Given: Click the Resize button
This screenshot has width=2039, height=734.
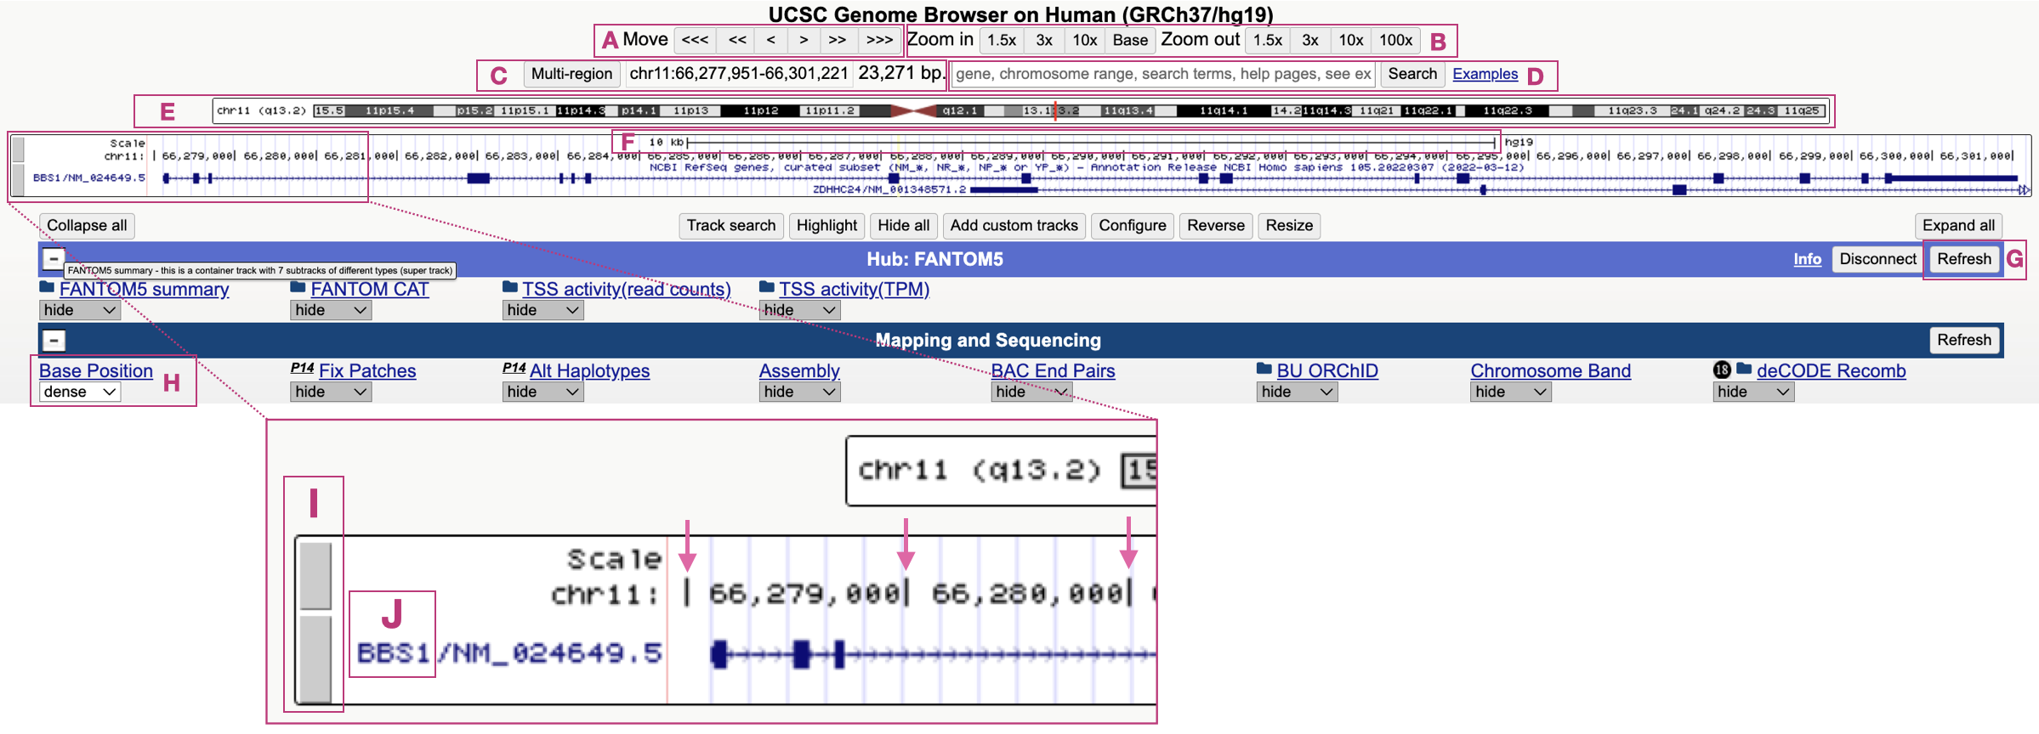Looking at the screenshot, I should click(x=1289, y=225).
